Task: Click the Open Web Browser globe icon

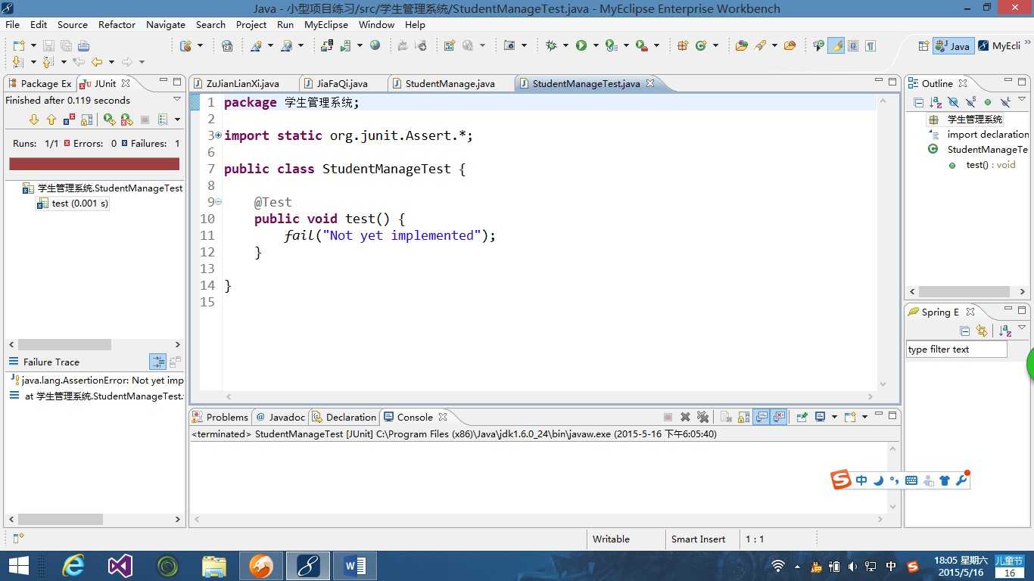Action: click(375, 45)
